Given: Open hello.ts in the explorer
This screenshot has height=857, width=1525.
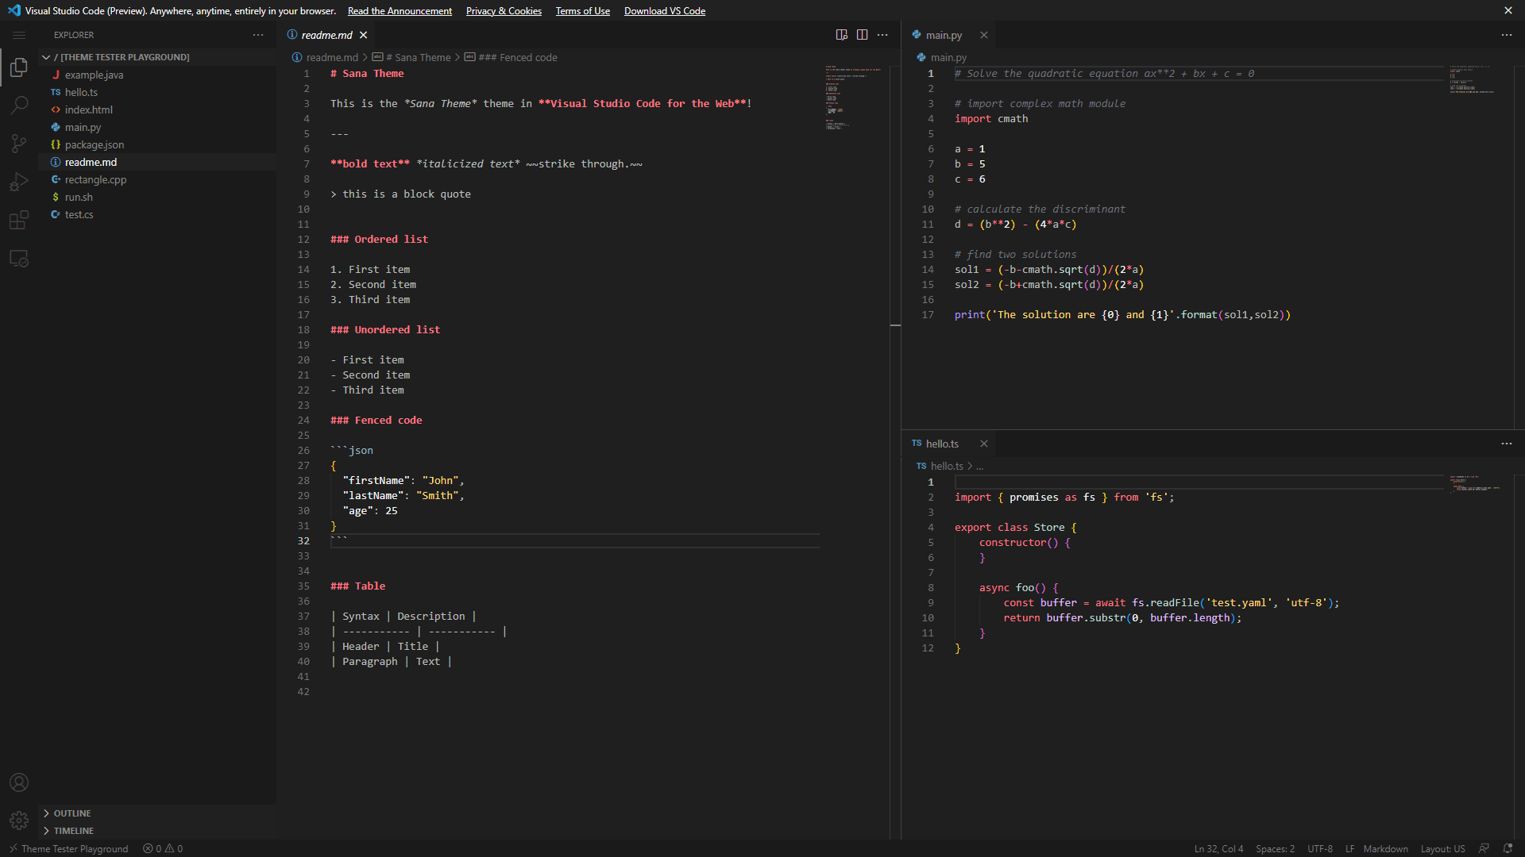Looking at the screenshot, I should [x=157, y=92].
